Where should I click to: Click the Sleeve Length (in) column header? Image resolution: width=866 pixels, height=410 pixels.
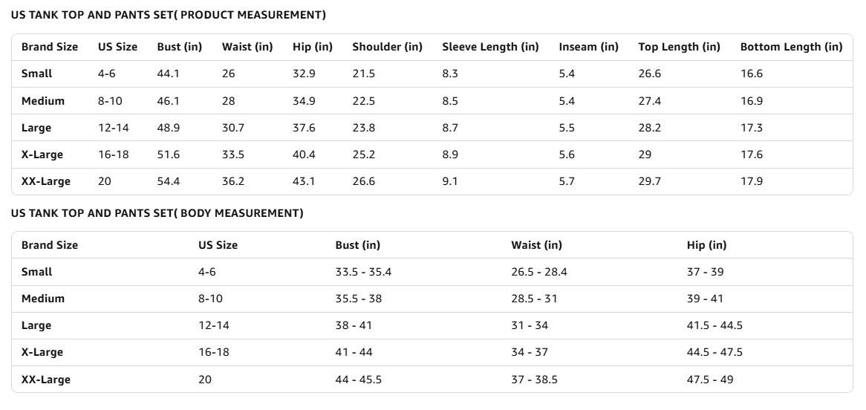490,47
